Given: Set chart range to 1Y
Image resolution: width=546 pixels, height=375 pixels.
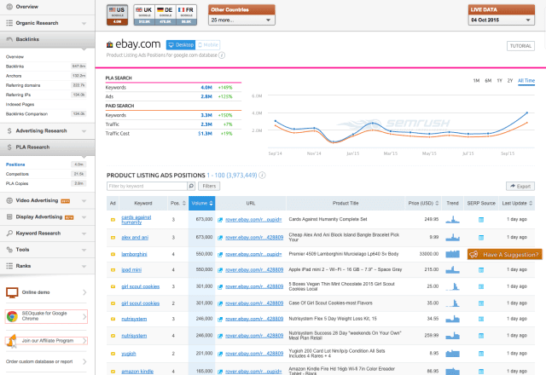Looking at the screenshot, I should tap(499, 81).
